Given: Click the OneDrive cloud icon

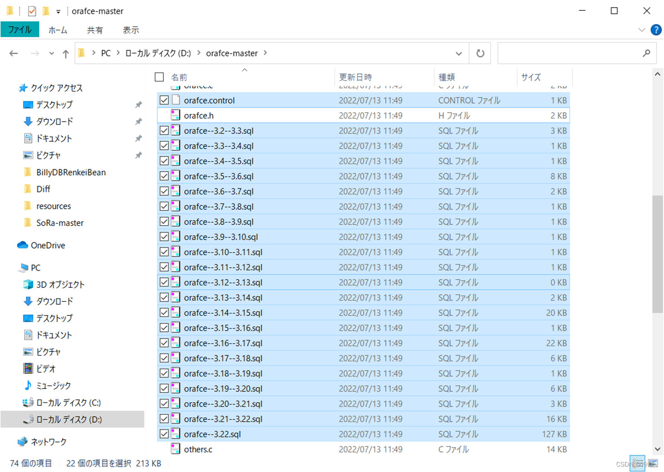Looking at the screenshot, I should [23, 245].
